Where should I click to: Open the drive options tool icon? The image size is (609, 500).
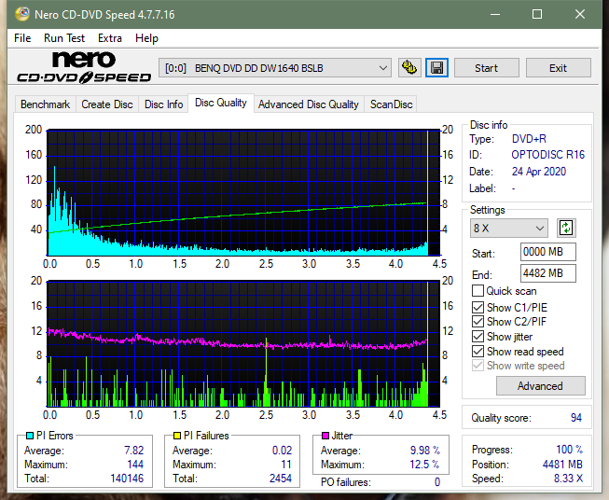pos(409,68)
